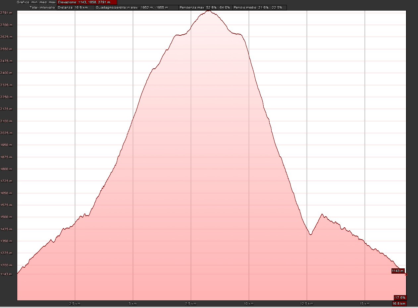This screenshot has width=418, height=308.
Task: Click the 1950 m y-axis label
Action: coord(6,145)
